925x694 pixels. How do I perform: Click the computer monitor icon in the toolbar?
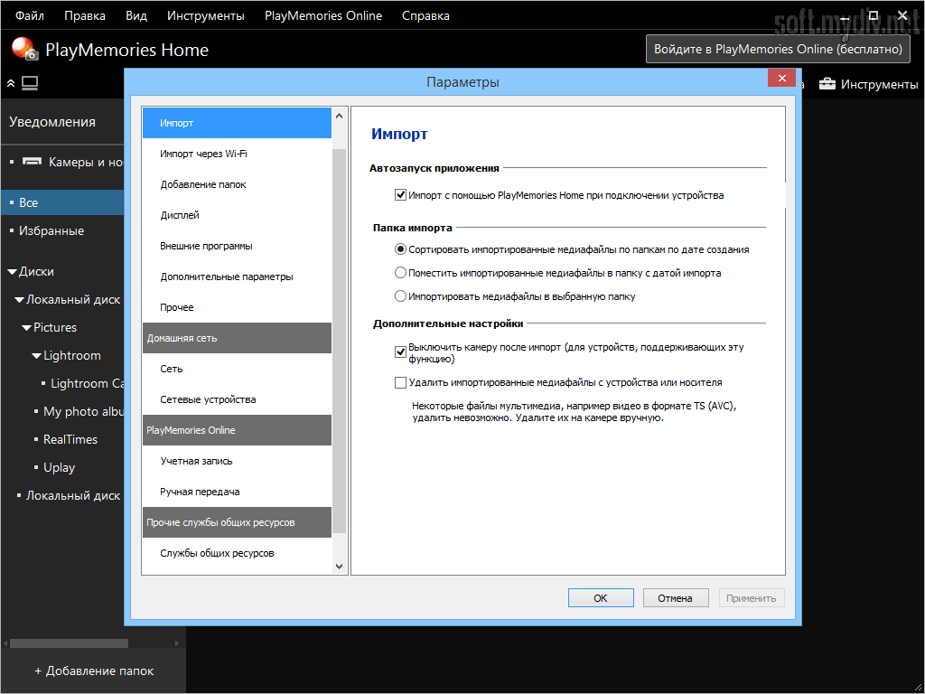tap(30, 83)
